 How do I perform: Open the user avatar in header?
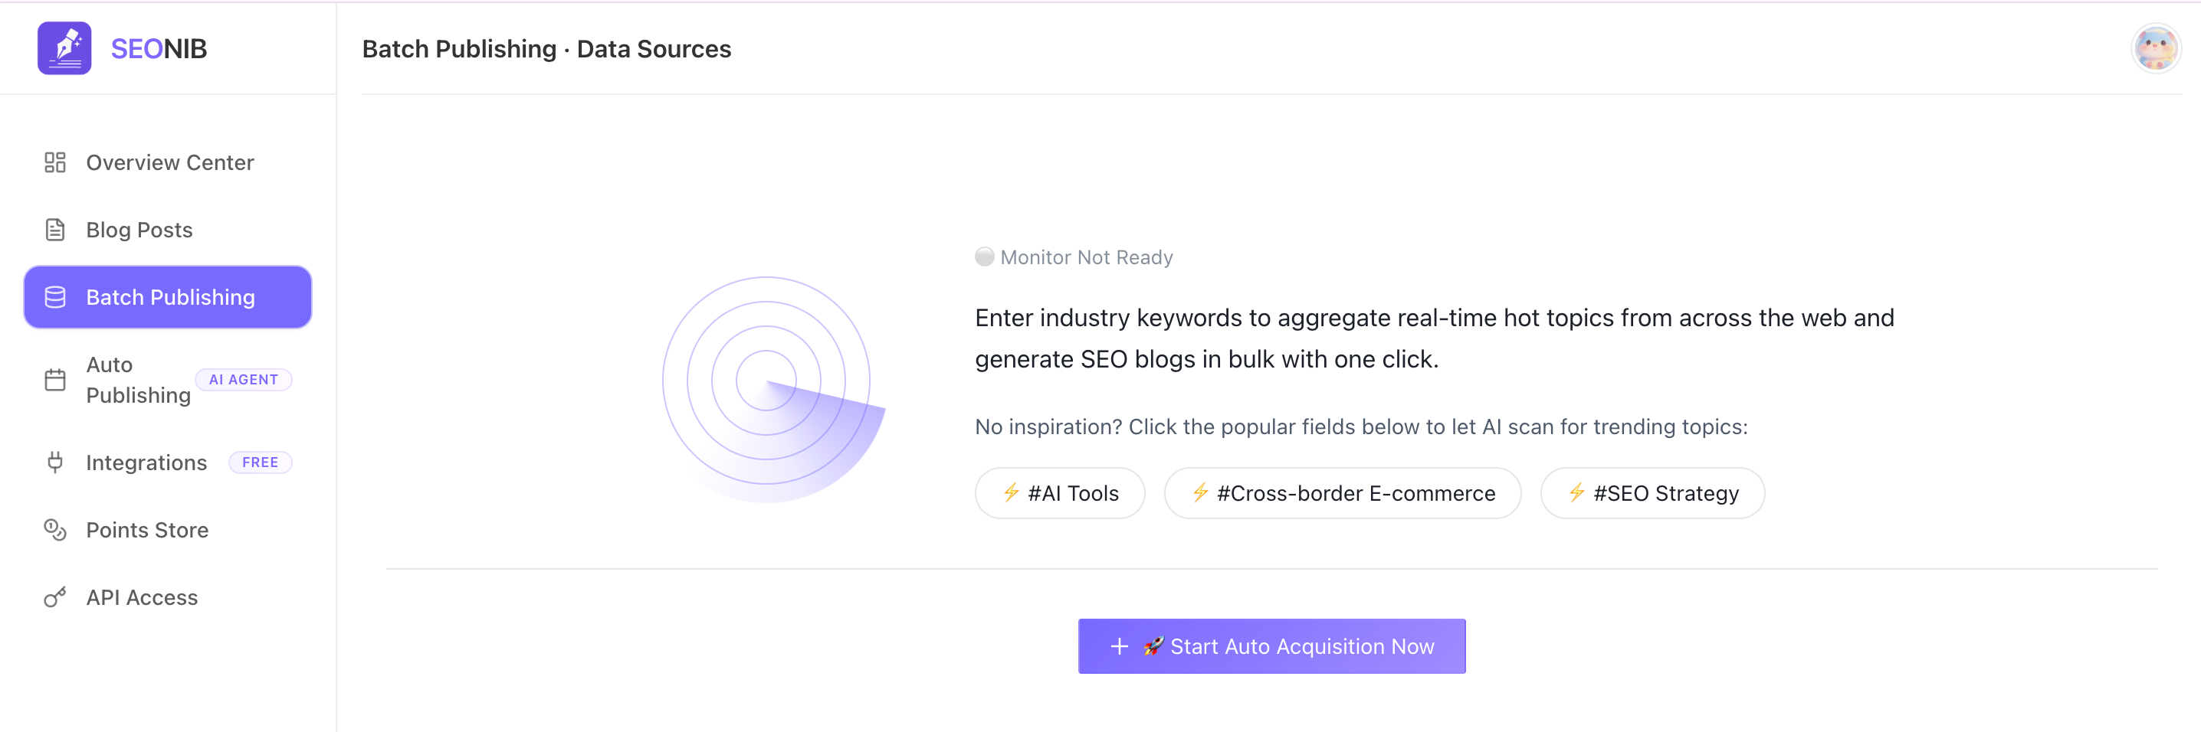[2155, 49]
